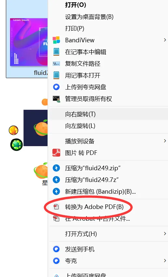The image size is (168, 277).
Task: Expand the BandiView submenu arrow
Action: coord(165,40)
